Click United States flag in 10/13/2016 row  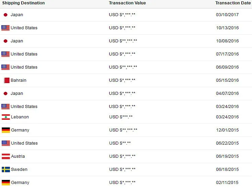pyautogui.click(x=5, y=28)
